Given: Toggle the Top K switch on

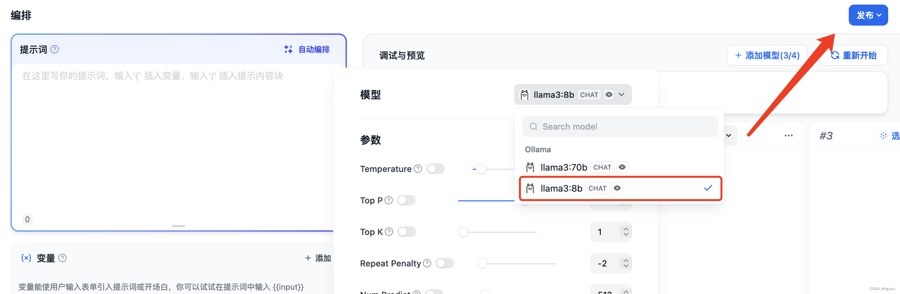Looking at the screenshot, I should click(x=406, y=232).
